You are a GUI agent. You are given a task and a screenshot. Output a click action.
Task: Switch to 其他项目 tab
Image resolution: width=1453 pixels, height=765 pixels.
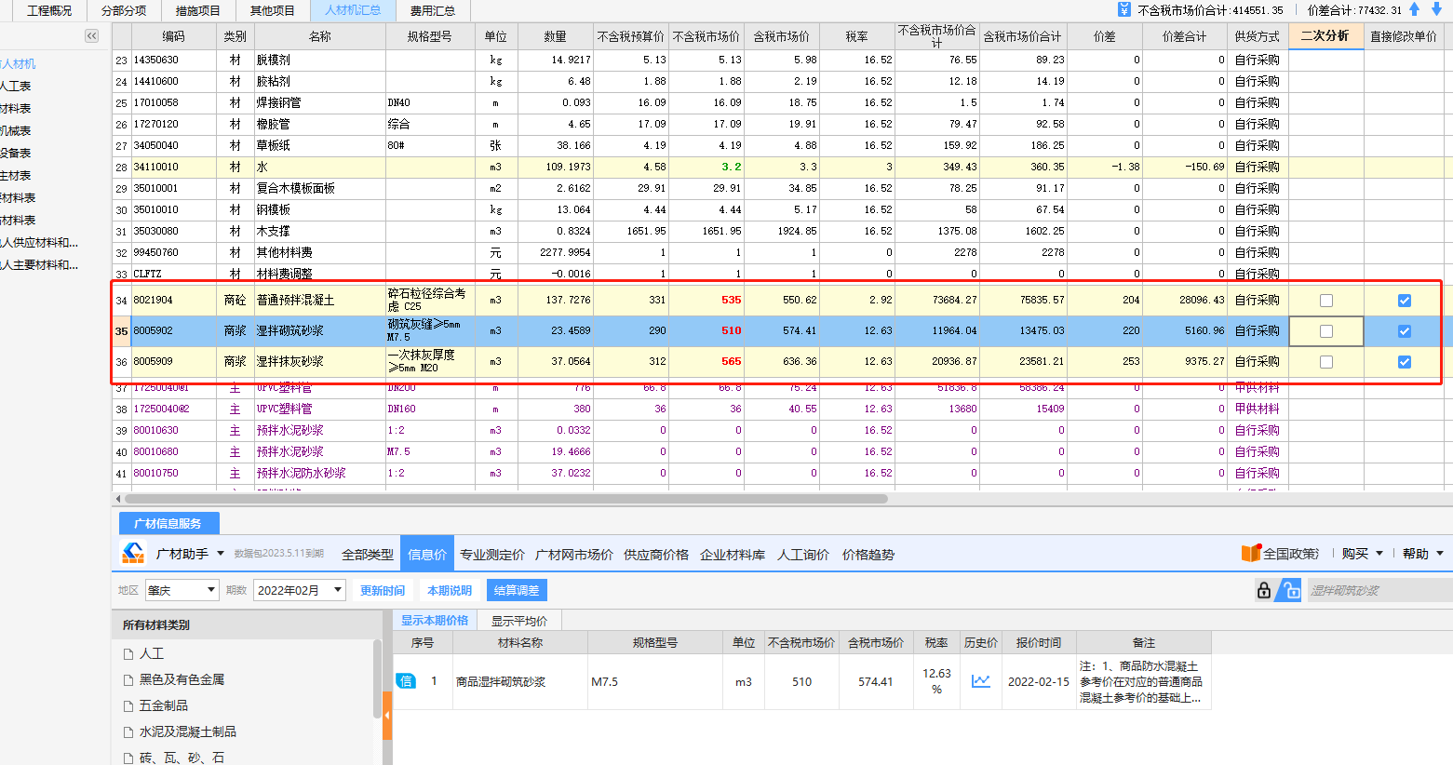click(273, 11)
